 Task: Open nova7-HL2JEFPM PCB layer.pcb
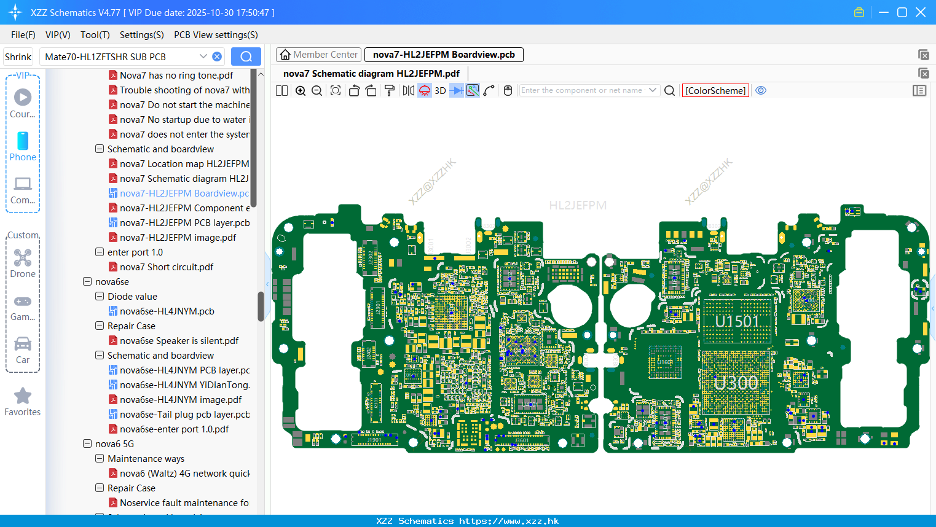click(x=179, y=223)
